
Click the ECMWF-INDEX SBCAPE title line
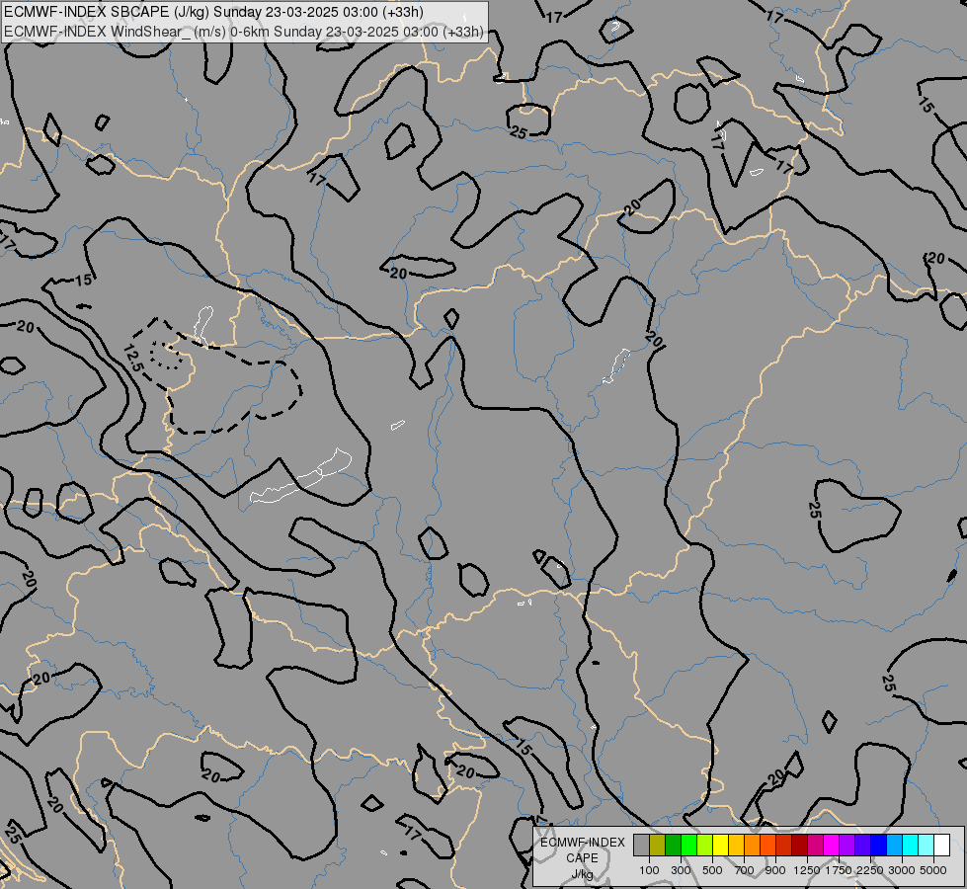213,12
